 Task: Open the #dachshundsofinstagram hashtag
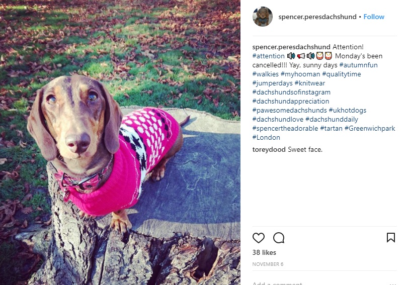click(291, 92)
